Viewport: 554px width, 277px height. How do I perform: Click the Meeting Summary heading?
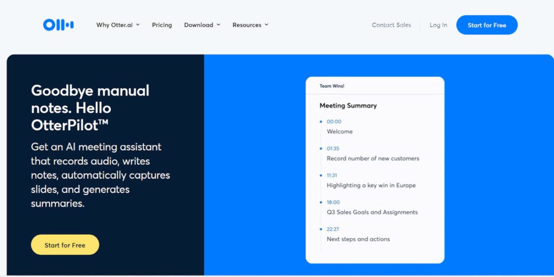pos(348,105)
